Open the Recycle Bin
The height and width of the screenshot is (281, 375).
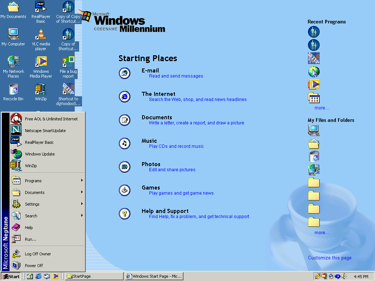13,89
